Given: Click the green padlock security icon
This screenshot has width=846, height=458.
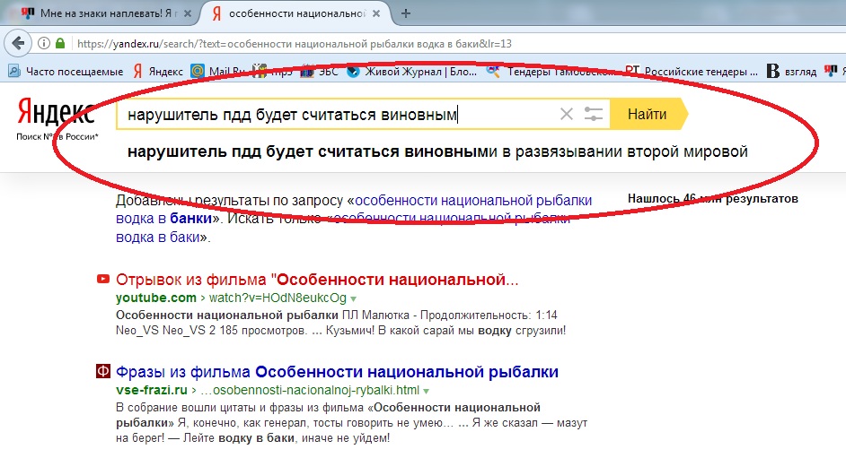Looking at the screenshot, I should [60, 43].
